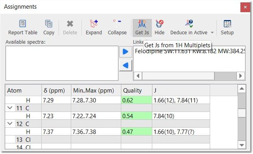Click the Atom column header
253x154 pixels.
tap(23, 90)
